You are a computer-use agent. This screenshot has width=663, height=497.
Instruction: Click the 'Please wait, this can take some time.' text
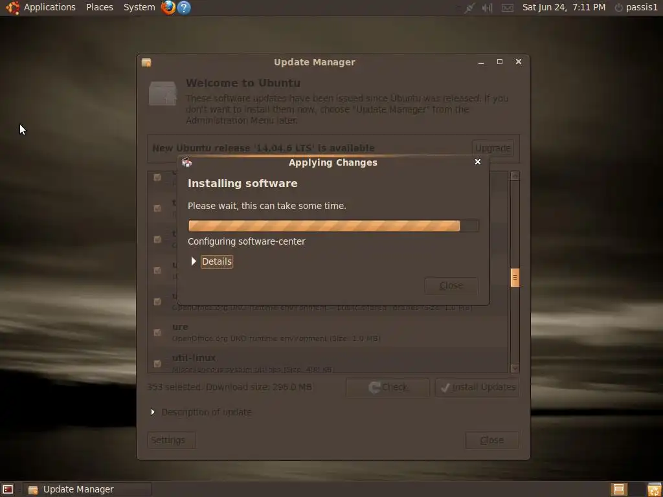pyautogui.click(x=267, y=206)
